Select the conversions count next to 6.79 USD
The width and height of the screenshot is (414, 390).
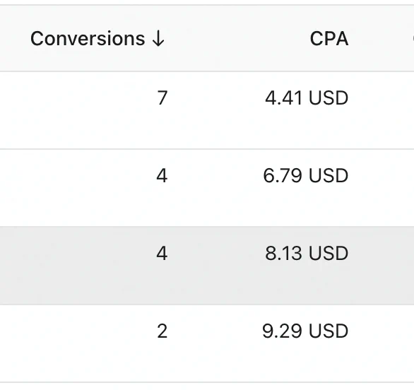[162, 176]
